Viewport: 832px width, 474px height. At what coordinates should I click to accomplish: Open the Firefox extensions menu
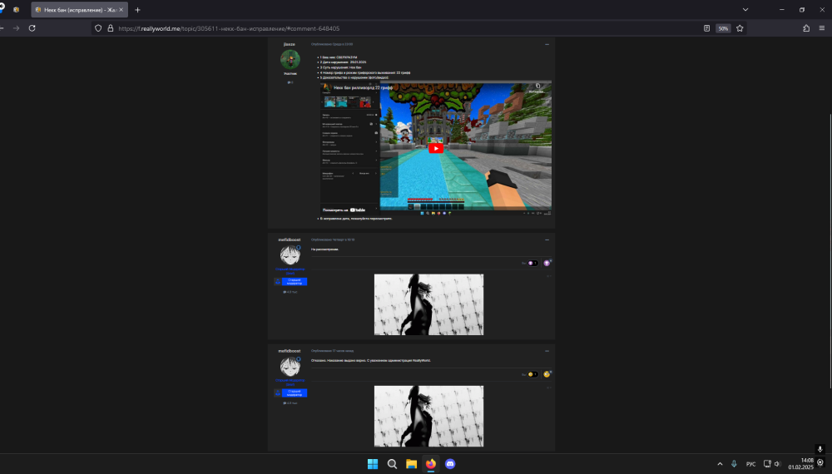[806, 28]
